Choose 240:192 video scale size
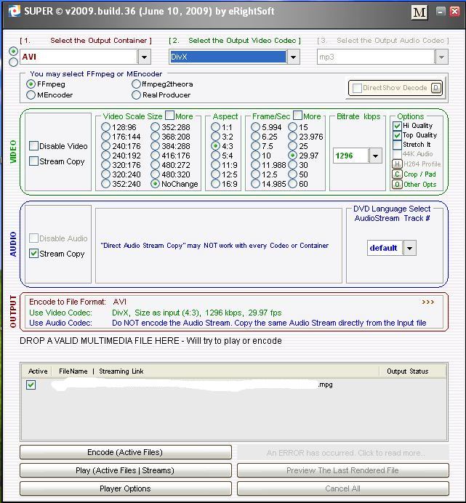 [x=105, y=156]
